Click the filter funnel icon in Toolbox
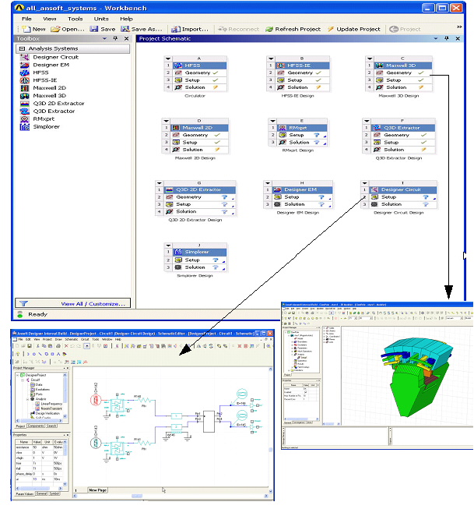 point(23,303)
